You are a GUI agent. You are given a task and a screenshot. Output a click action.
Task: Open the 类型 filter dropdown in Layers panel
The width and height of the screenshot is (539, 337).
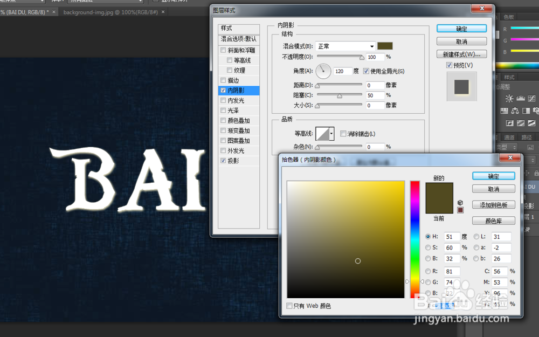pyautogui.click(x=507, y=147)
